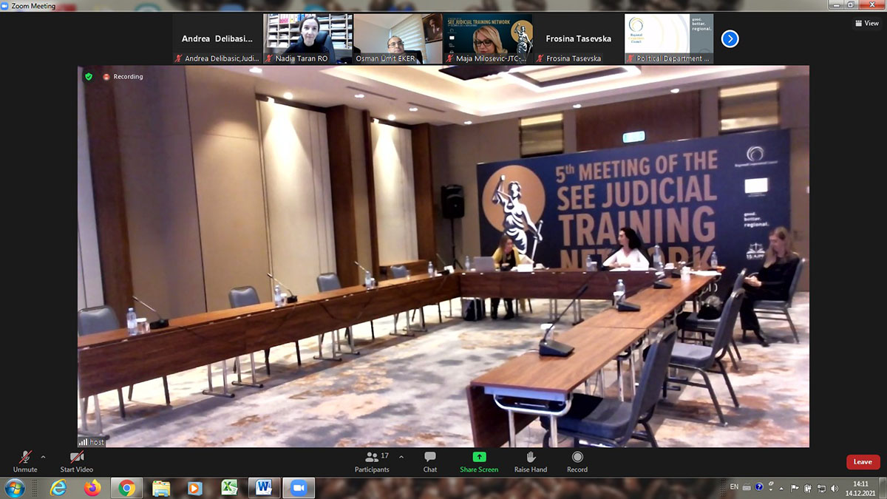This screenshot has width=887, height=499.
Task: Share your screen
Action: click(479, 461)
